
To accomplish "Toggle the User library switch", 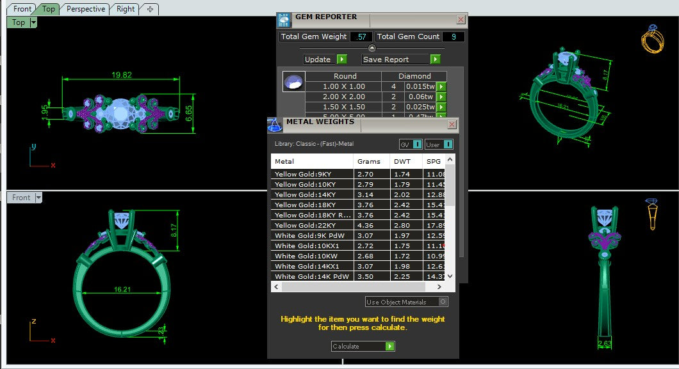I will (439, 145).
